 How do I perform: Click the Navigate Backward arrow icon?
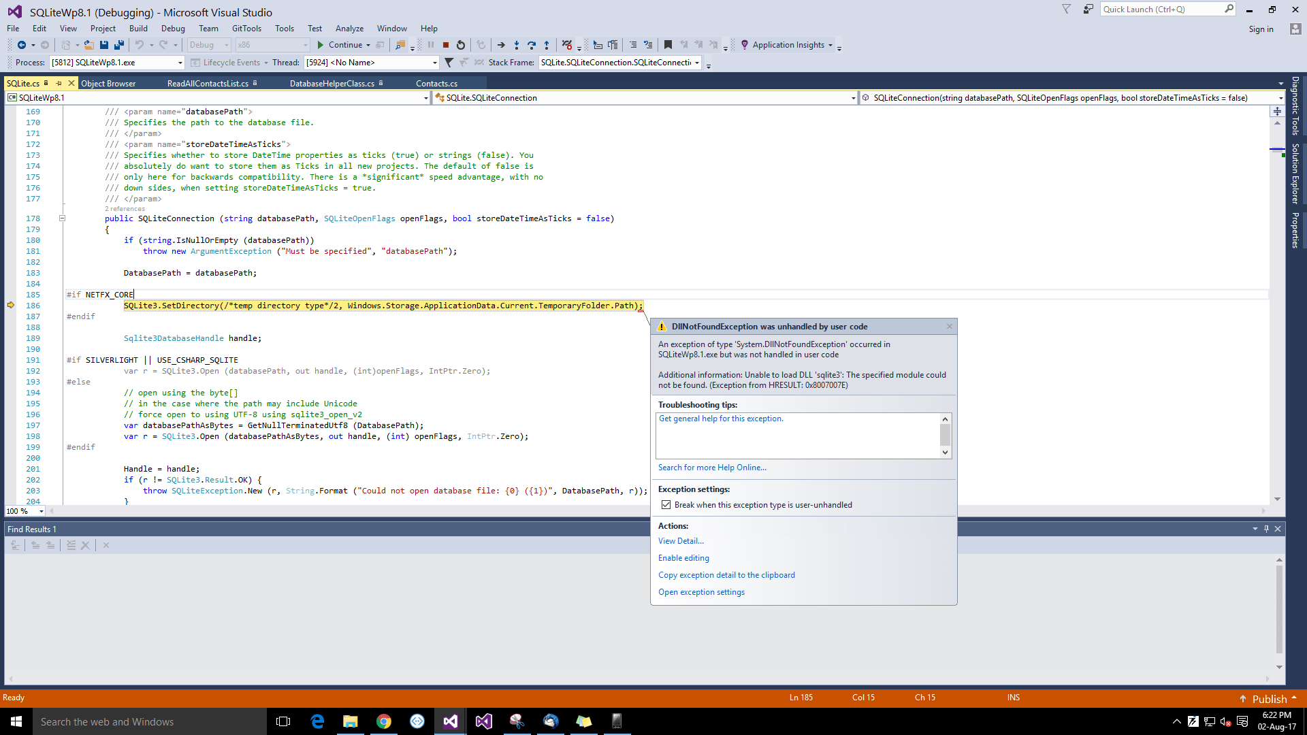pos(22,45)
